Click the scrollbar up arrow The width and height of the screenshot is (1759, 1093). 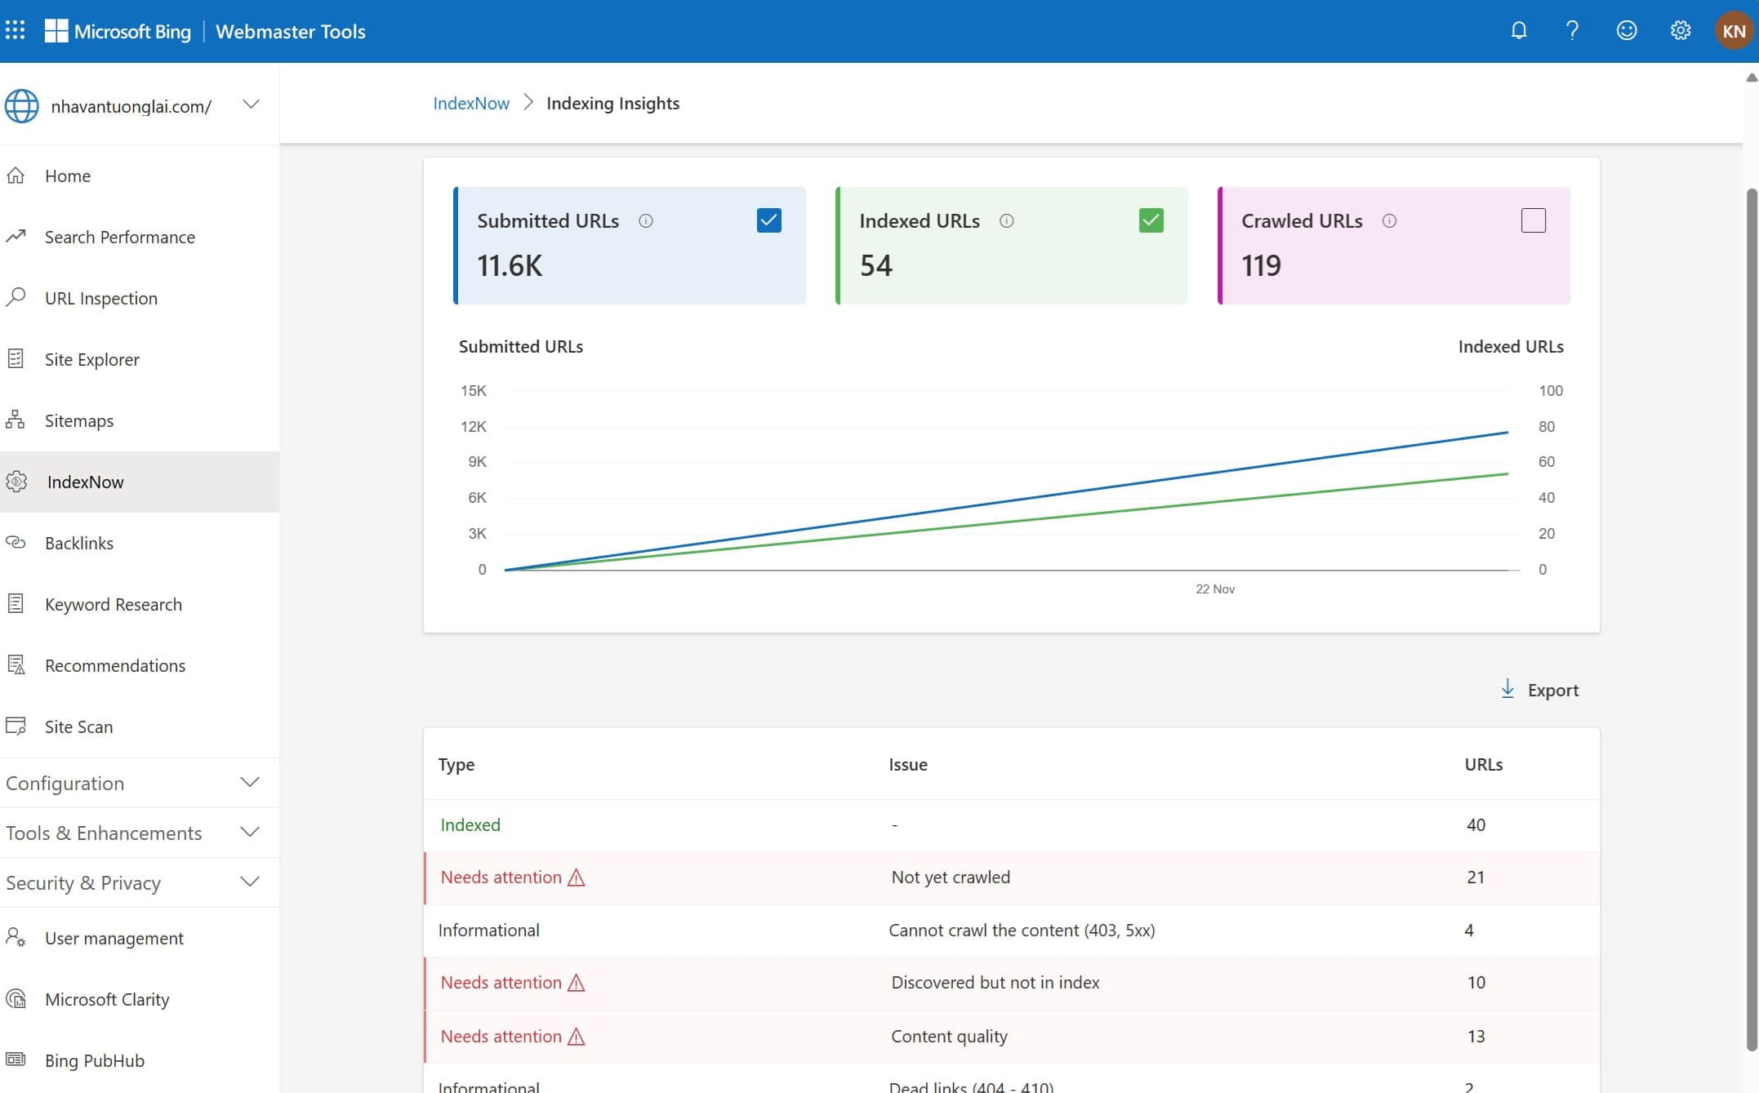[1752, 78]
